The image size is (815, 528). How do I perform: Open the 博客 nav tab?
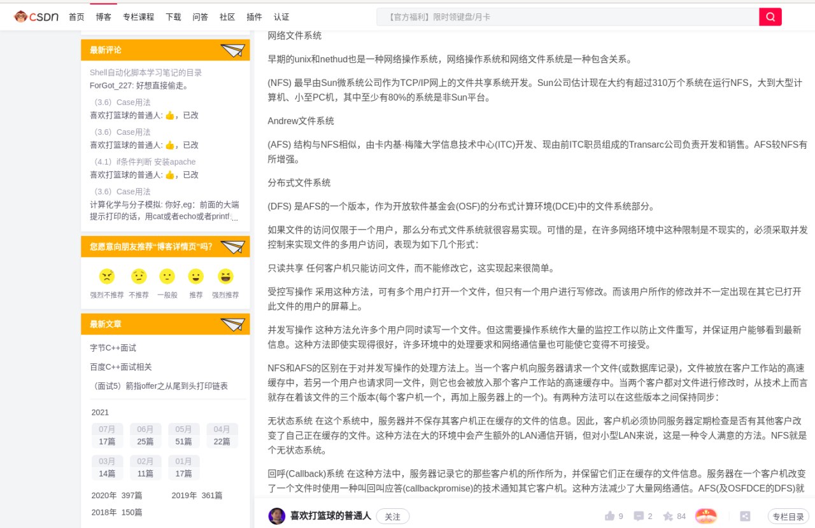click(x=103, y=17)
